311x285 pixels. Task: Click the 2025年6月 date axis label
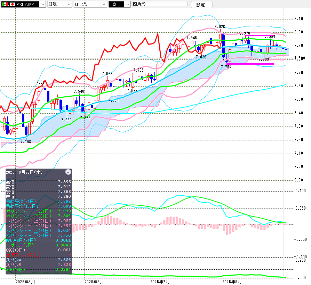pos(94,282)
